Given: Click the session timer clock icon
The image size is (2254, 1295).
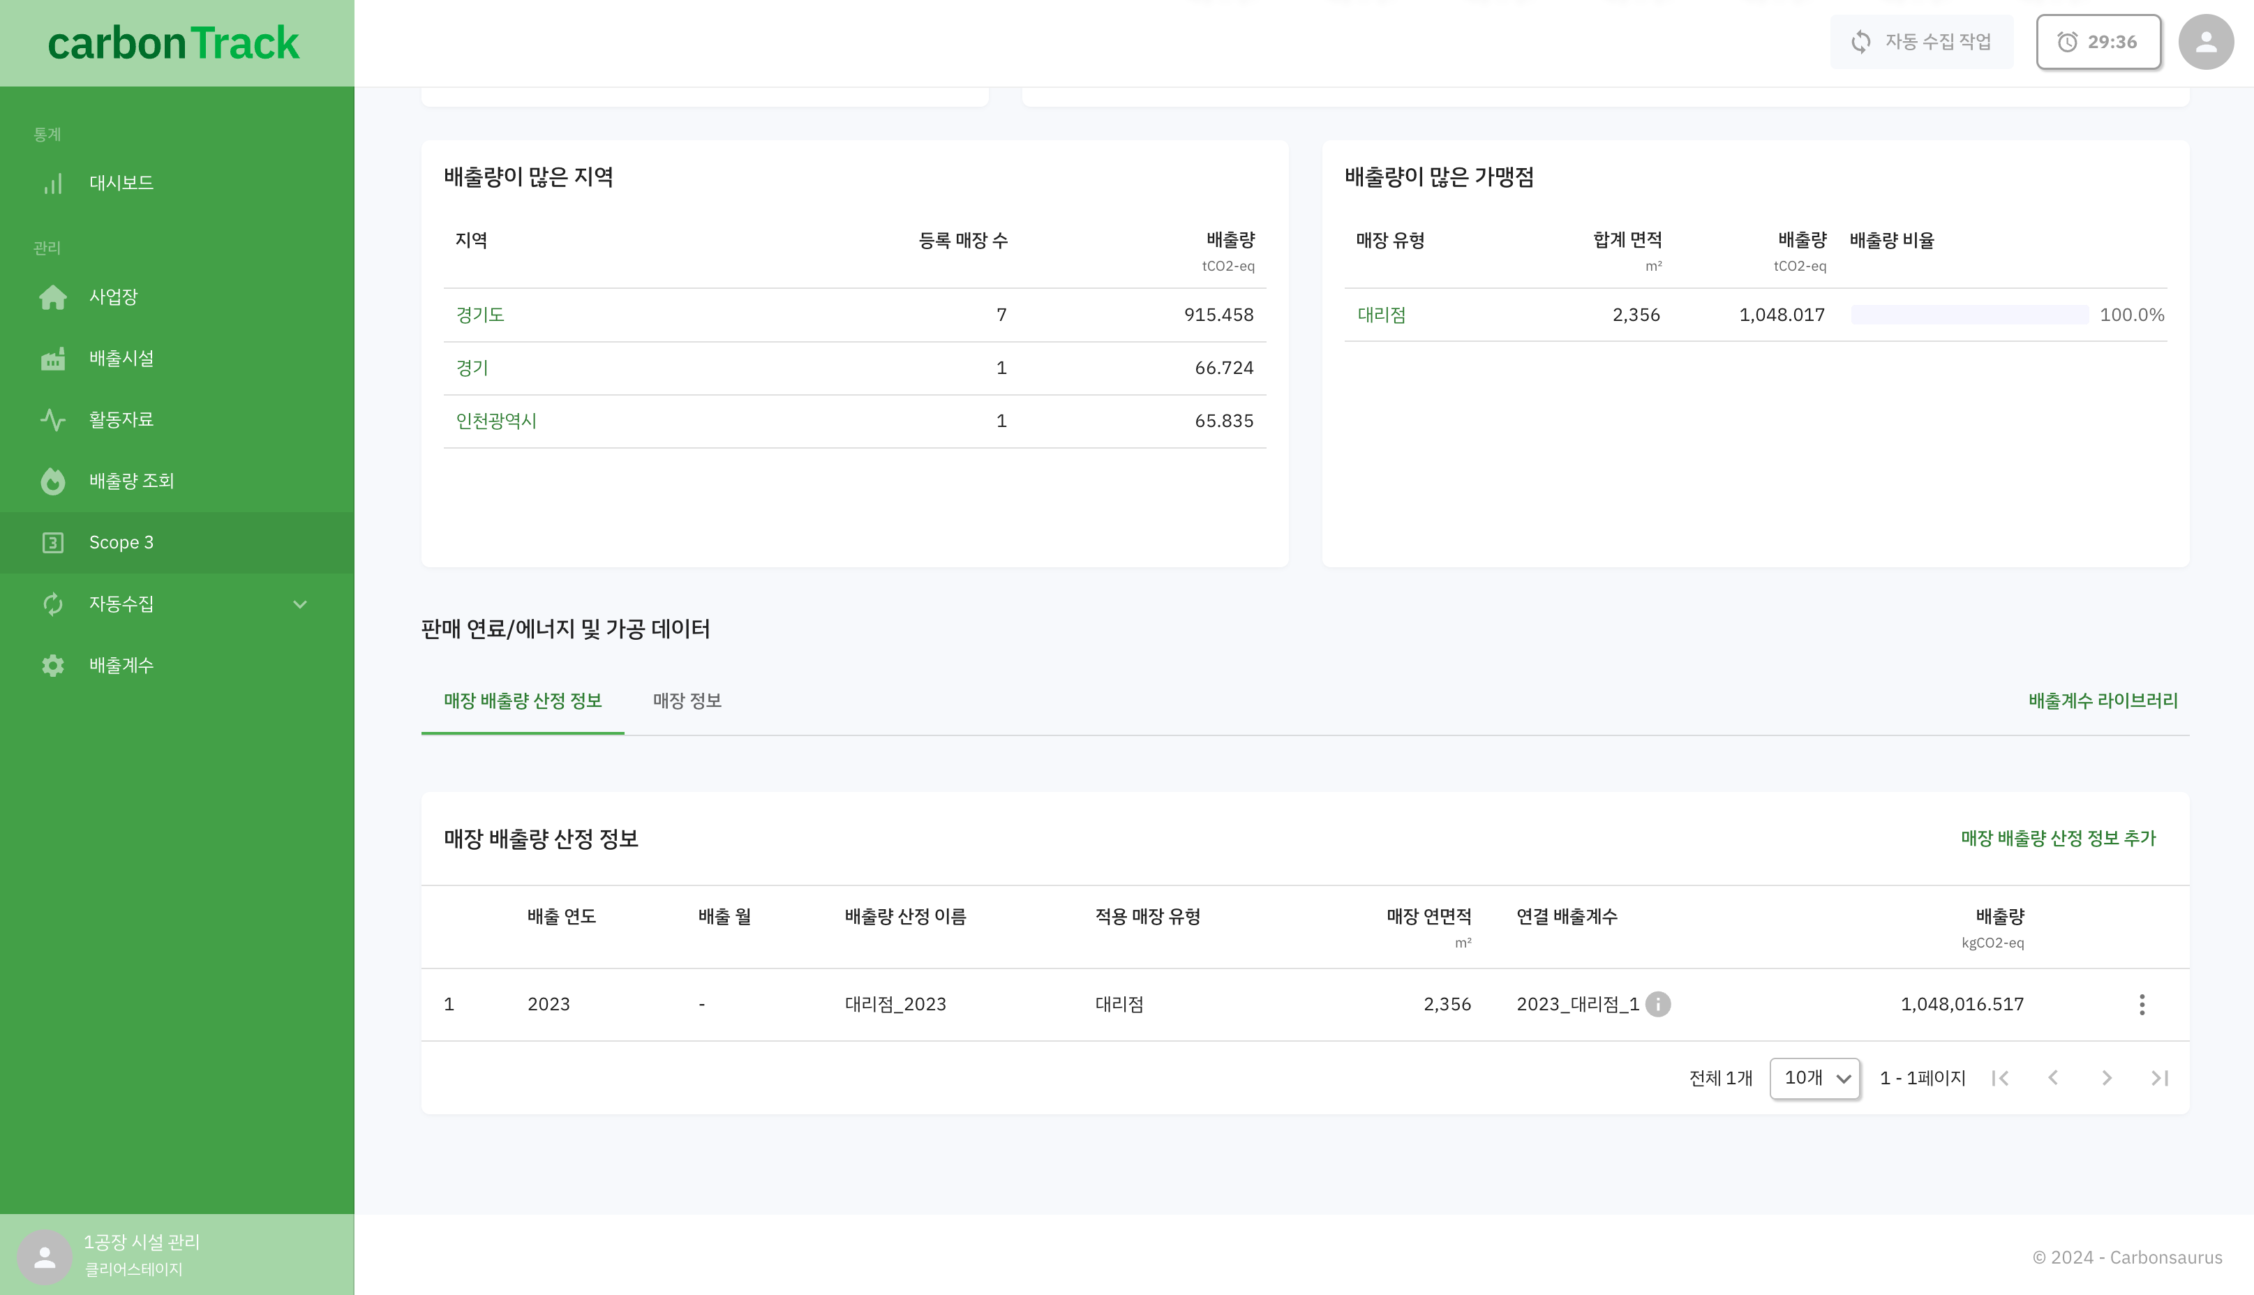Looking at the screenshot, I should pos(2067,42).
